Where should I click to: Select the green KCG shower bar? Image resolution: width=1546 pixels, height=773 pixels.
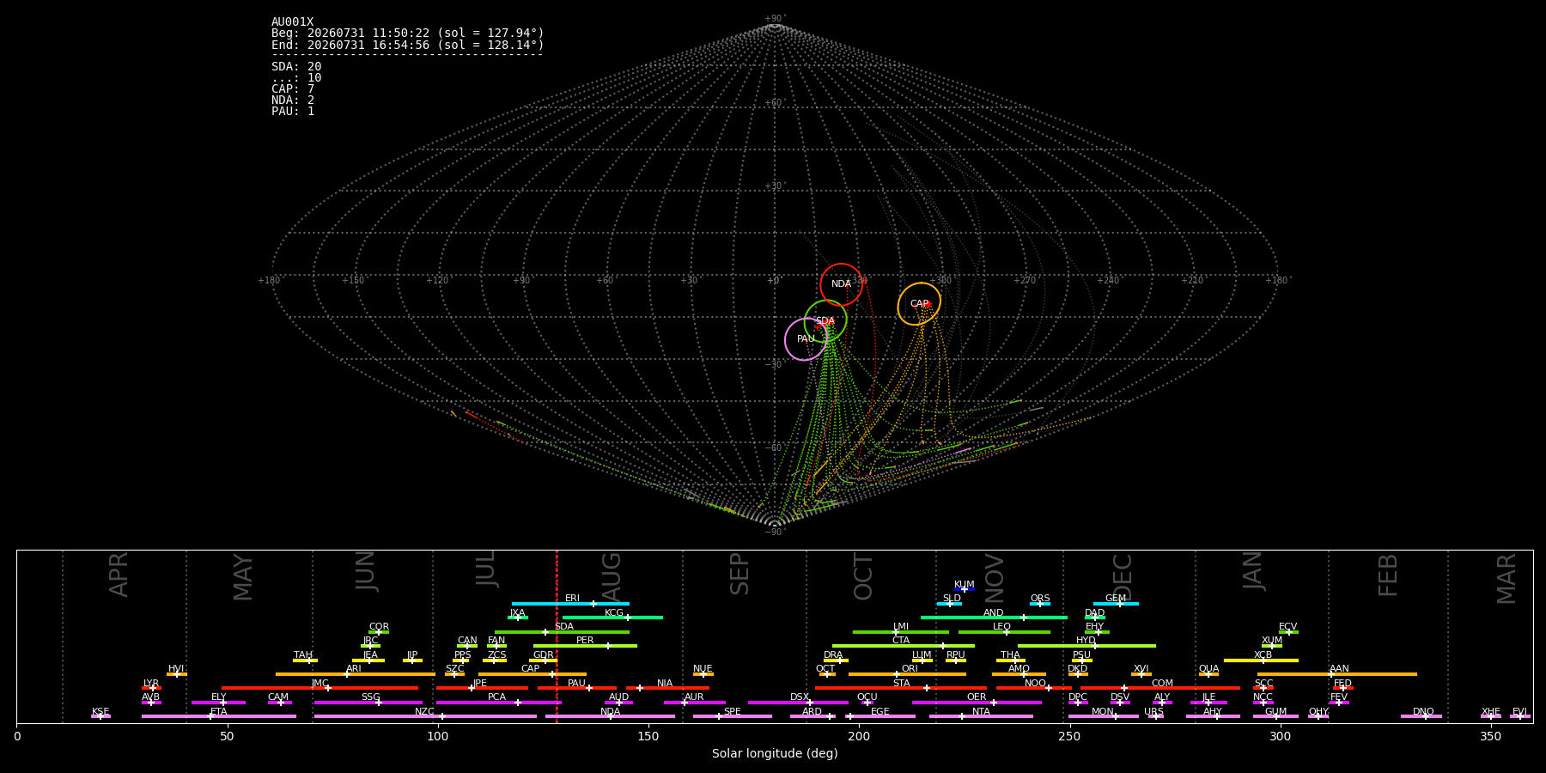pos(612,618)
